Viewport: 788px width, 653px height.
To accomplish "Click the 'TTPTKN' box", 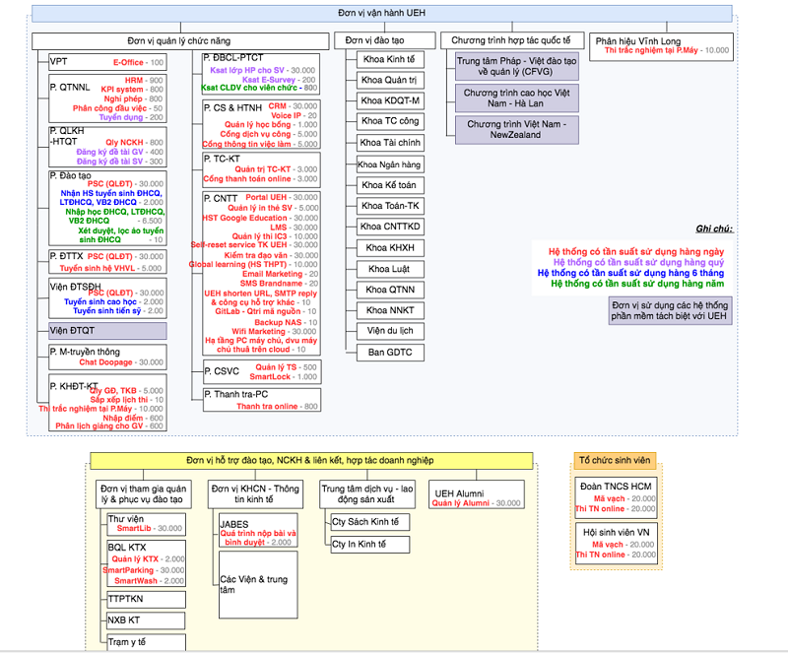I will (146, 599).
